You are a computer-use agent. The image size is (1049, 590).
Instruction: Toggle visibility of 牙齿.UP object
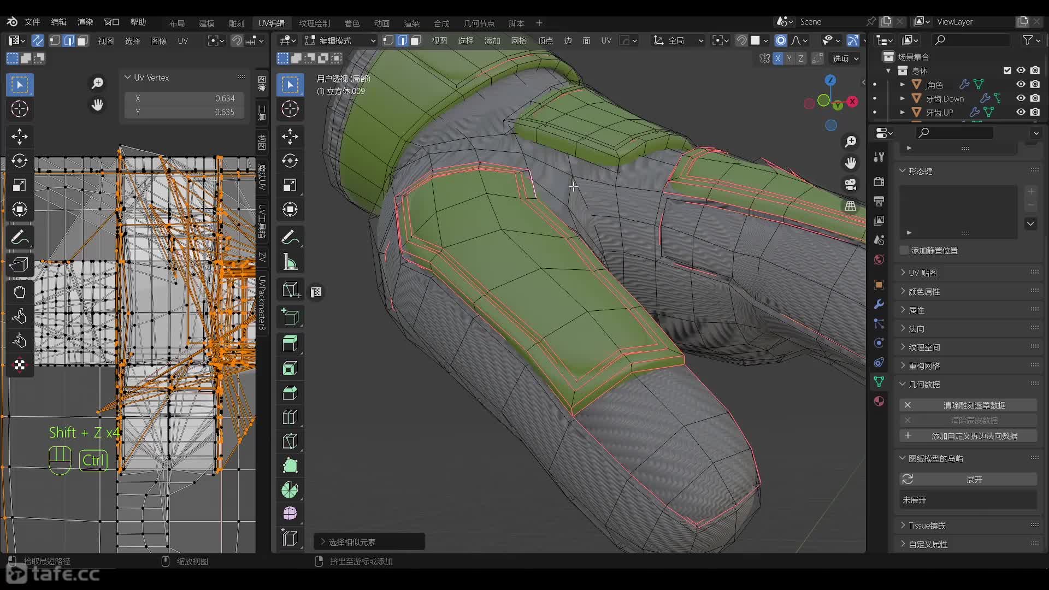(1021, 112)
